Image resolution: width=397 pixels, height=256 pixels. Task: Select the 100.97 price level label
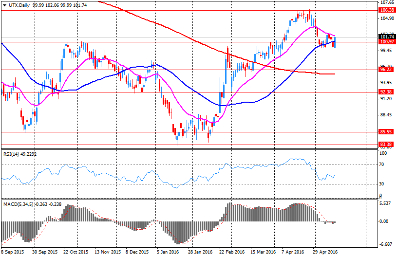click(387, 42)
